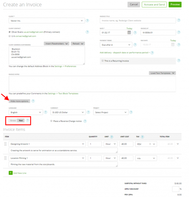
Task: Check Place a Reverse-Charge notice
Action: tap(51, 121)
